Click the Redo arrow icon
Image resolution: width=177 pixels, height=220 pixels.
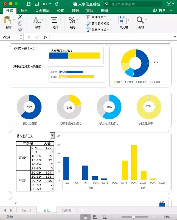pyautogui.click(x=57, y=4)
